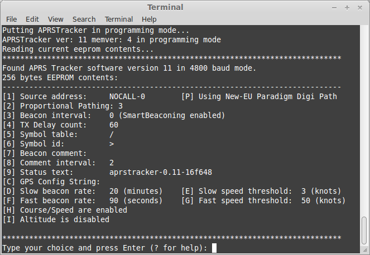Click the Terminal title bar text

click(165, 7)
